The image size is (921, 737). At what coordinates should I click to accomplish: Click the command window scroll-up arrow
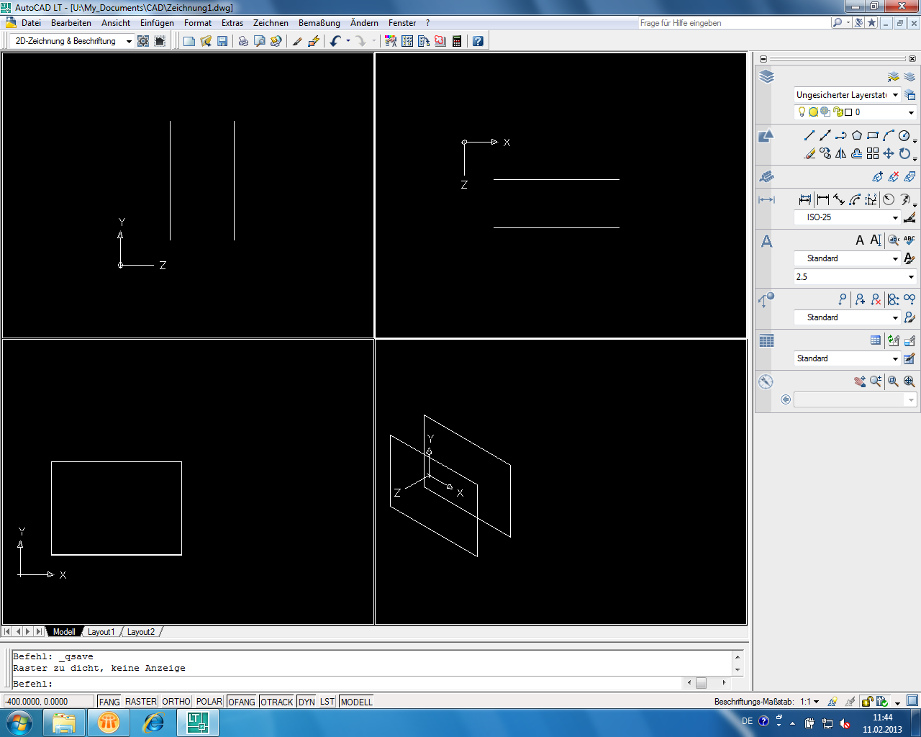(738, 657)
